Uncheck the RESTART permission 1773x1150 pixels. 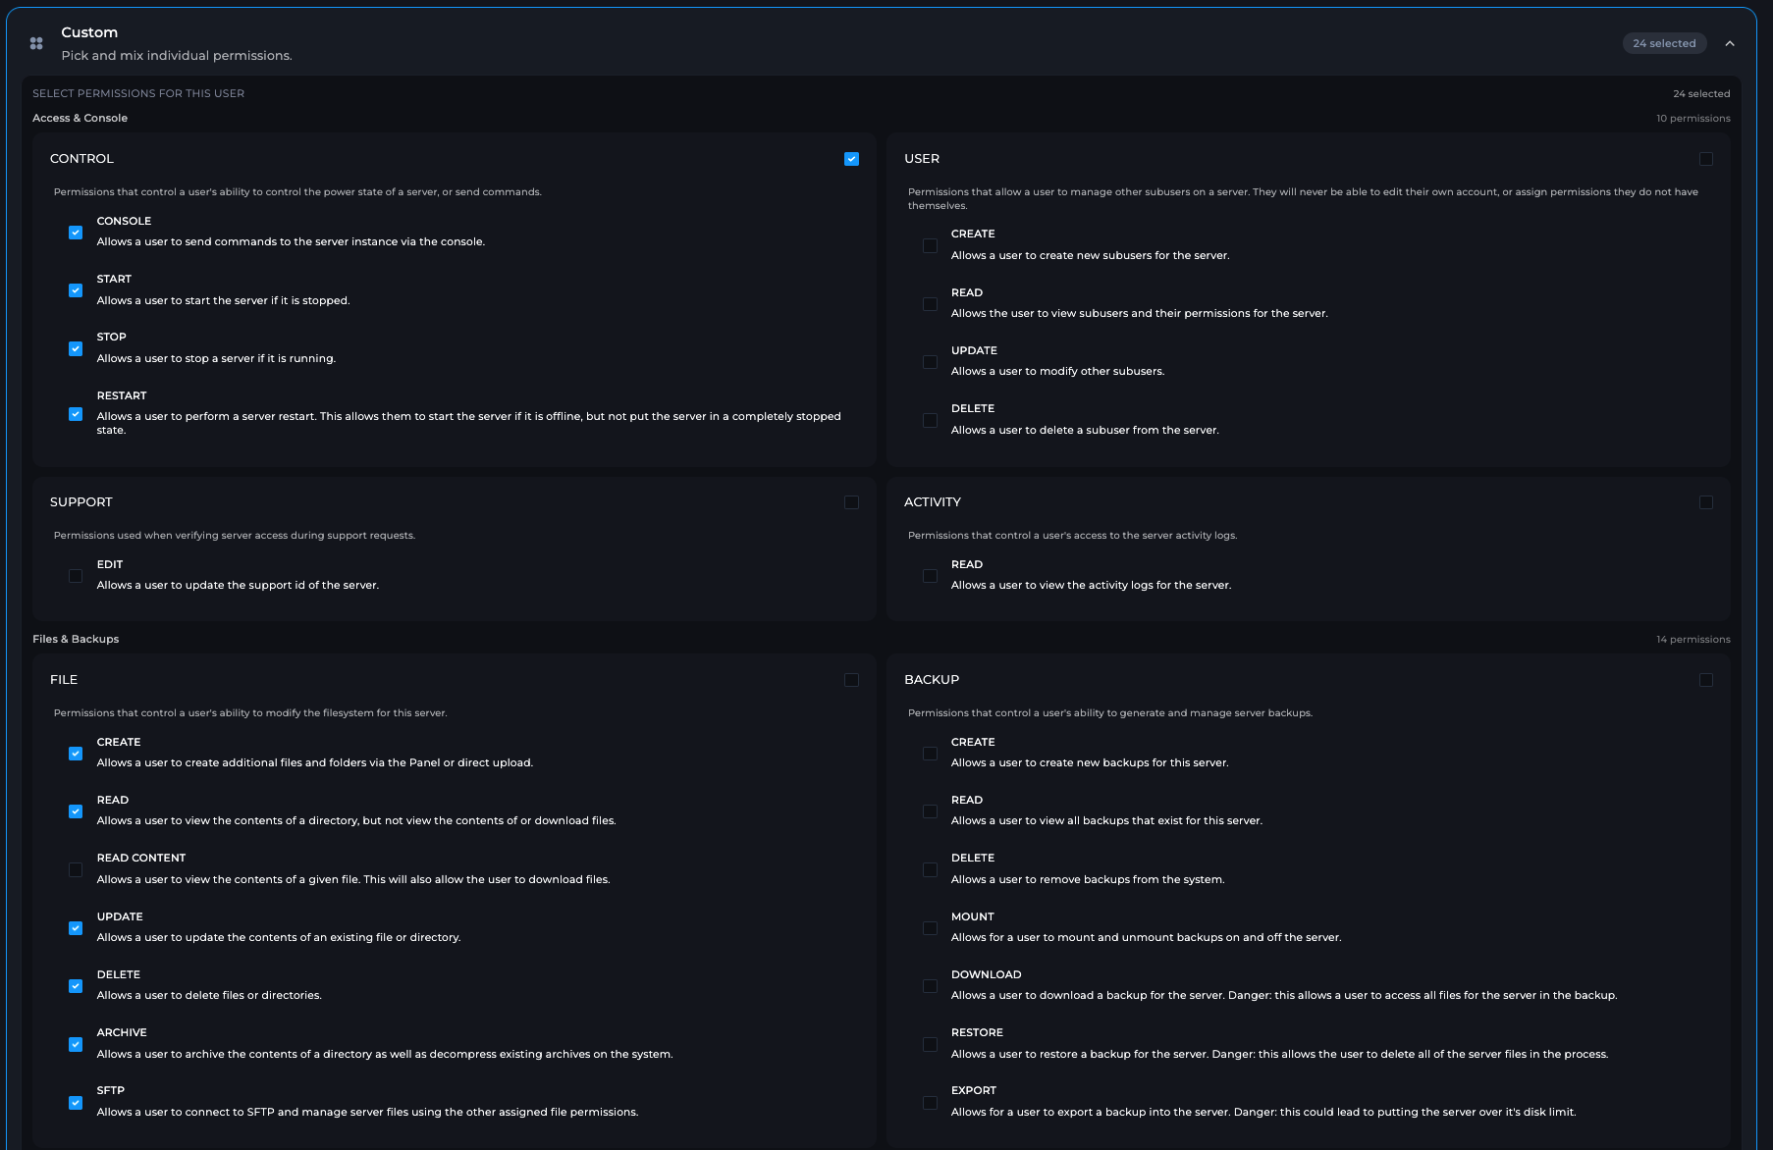point(76,414)
